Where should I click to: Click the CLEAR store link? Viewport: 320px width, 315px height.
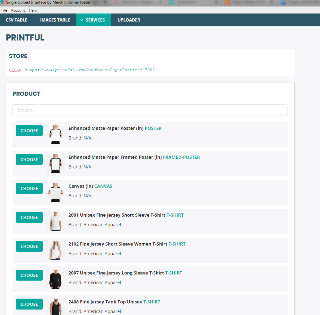(15, 70)
